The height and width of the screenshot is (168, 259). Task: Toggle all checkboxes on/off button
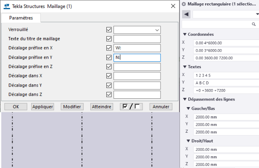click(130, 107)
